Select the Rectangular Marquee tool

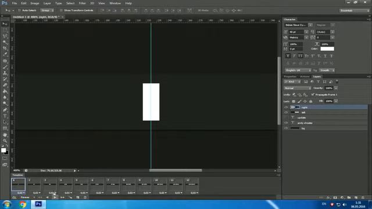coord(5,30)
